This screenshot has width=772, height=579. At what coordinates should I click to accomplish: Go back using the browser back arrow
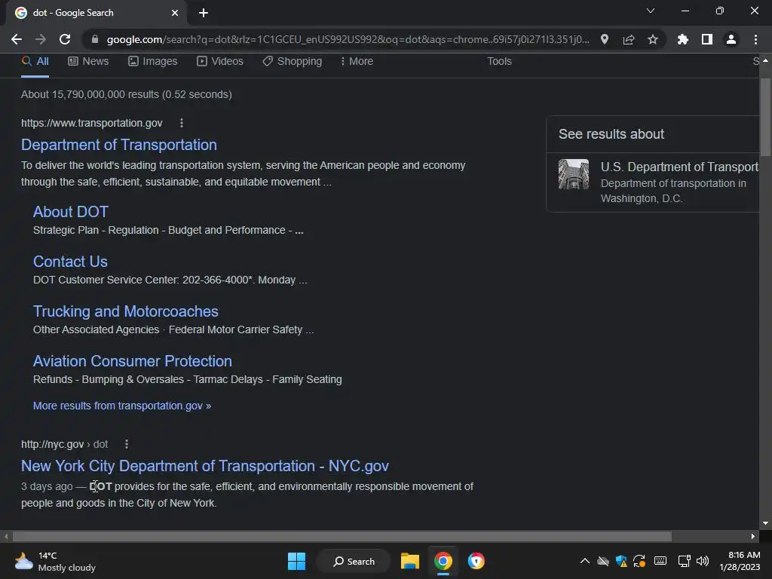[x=17, y=39]
